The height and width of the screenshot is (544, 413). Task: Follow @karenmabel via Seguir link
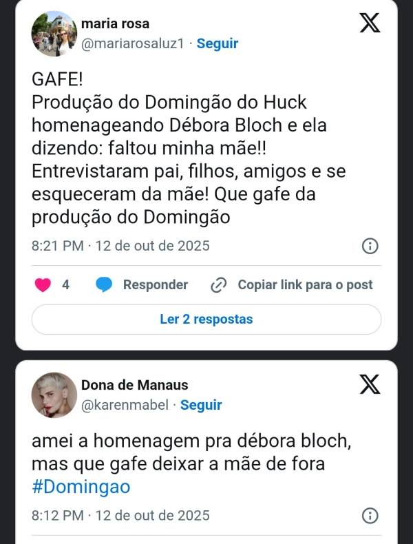coord(201,405)
